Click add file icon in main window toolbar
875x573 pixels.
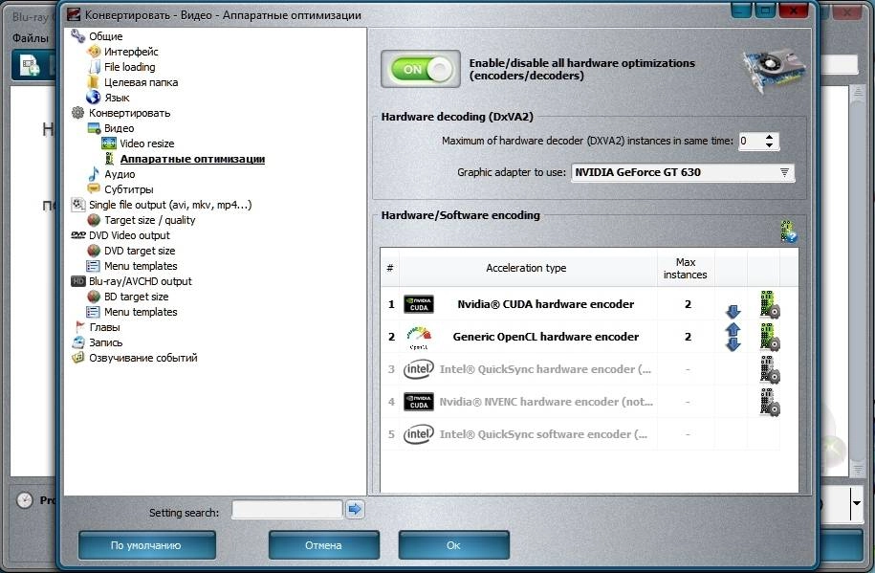[30, 65]
